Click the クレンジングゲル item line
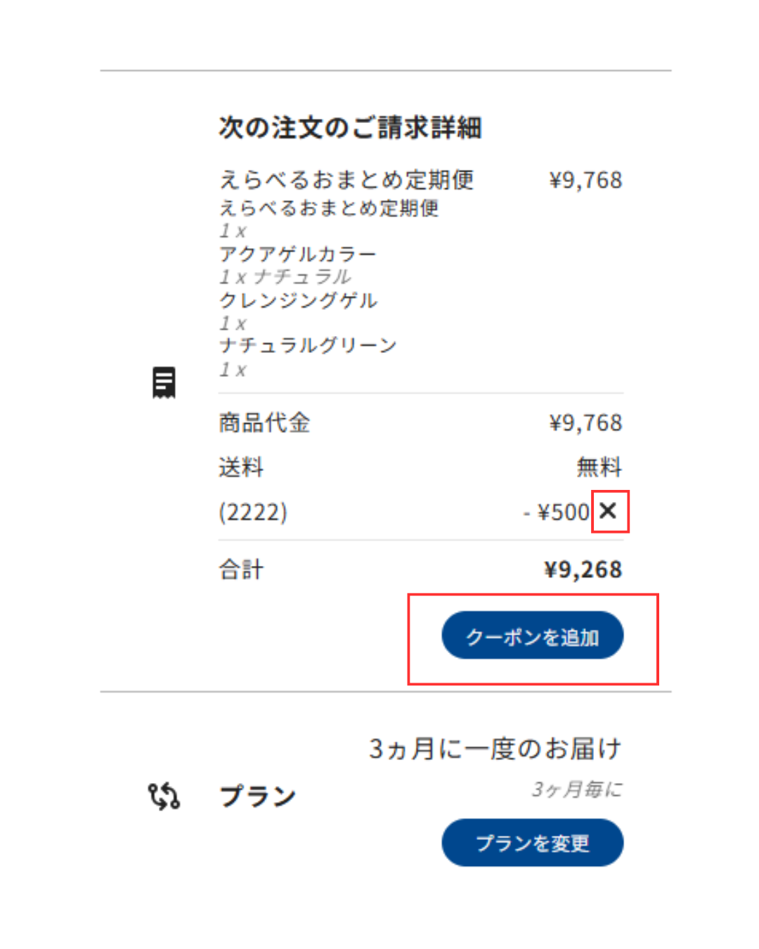This screenshot has height=949, width=759. (x=299, y=300)
